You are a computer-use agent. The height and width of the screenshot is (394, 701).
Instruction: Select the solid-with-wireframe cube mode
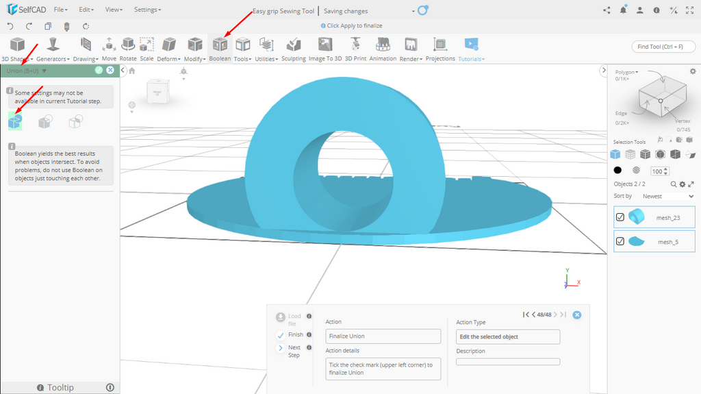pos(645,154)
